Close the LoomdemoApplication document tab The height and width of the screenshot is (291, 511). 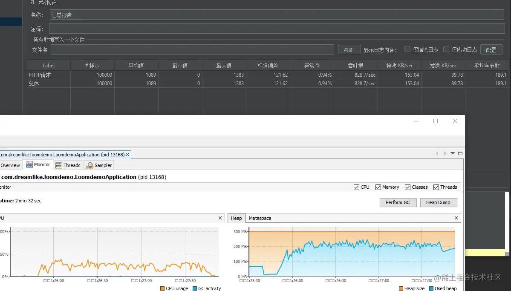(127, 155)
